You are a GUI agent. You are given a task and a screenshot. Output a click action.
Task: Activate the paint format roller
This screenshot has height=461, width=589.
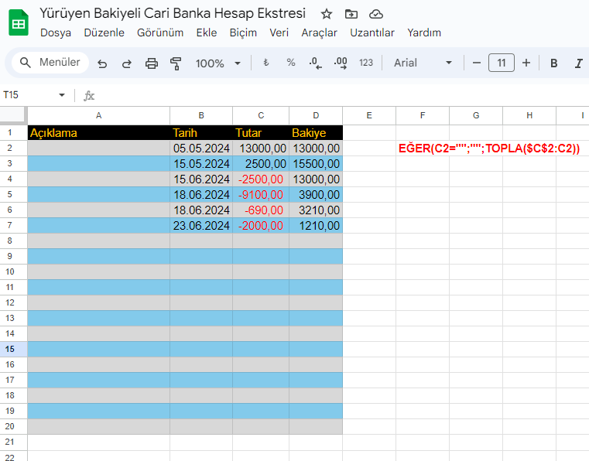click(176, 63)
